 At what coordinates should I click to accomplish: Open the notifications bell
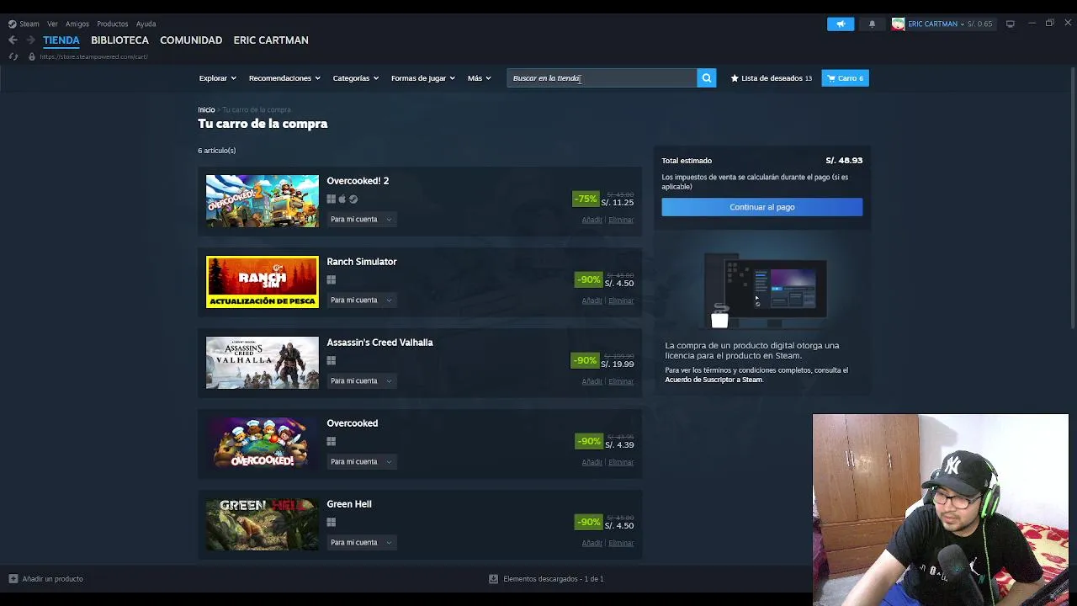click(872, 24)
